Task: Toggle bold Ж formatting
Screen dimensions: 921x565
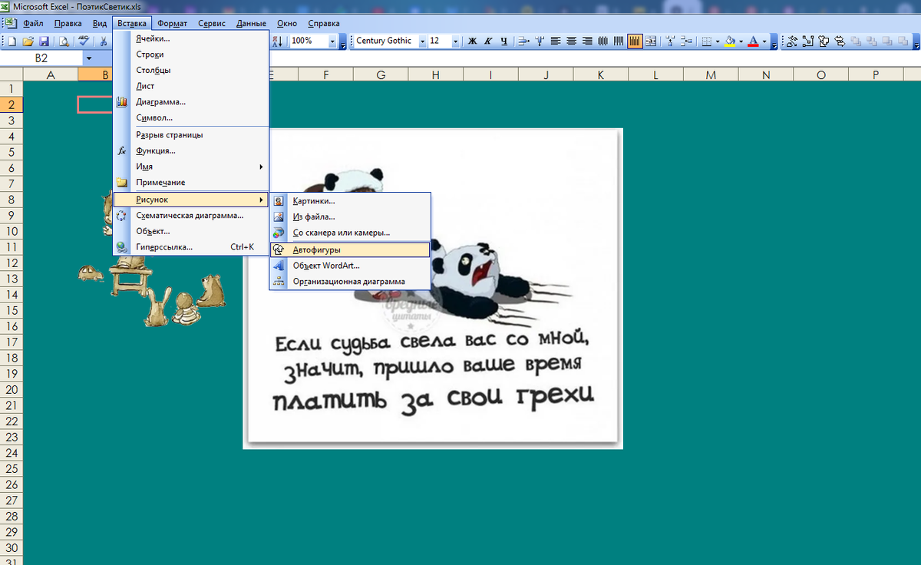Action: point(473,41)
